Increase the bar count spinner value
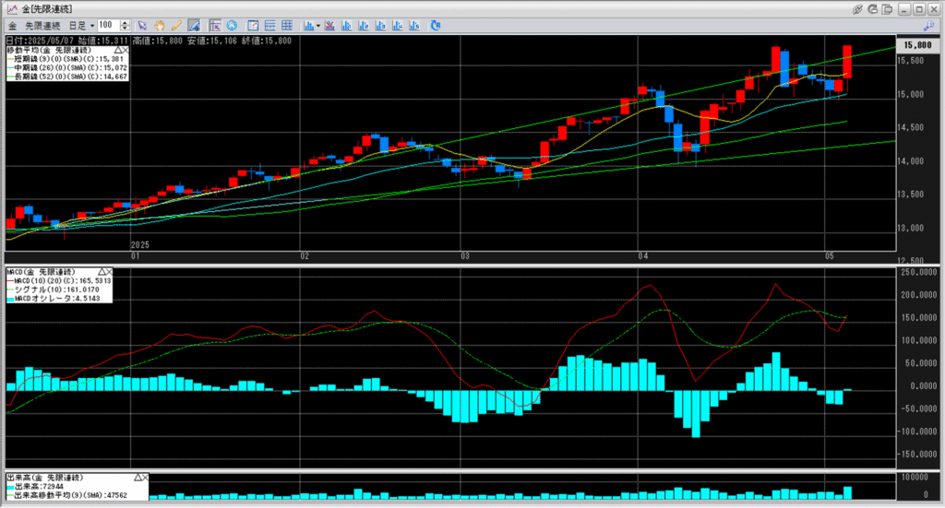The width and height of the screenshot is (945, 508). (125, 22)
